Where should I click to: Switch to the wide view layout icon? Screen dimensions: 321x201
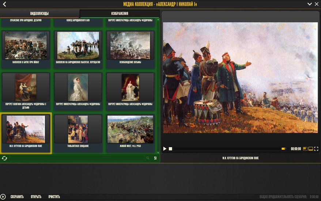[310, 149]
